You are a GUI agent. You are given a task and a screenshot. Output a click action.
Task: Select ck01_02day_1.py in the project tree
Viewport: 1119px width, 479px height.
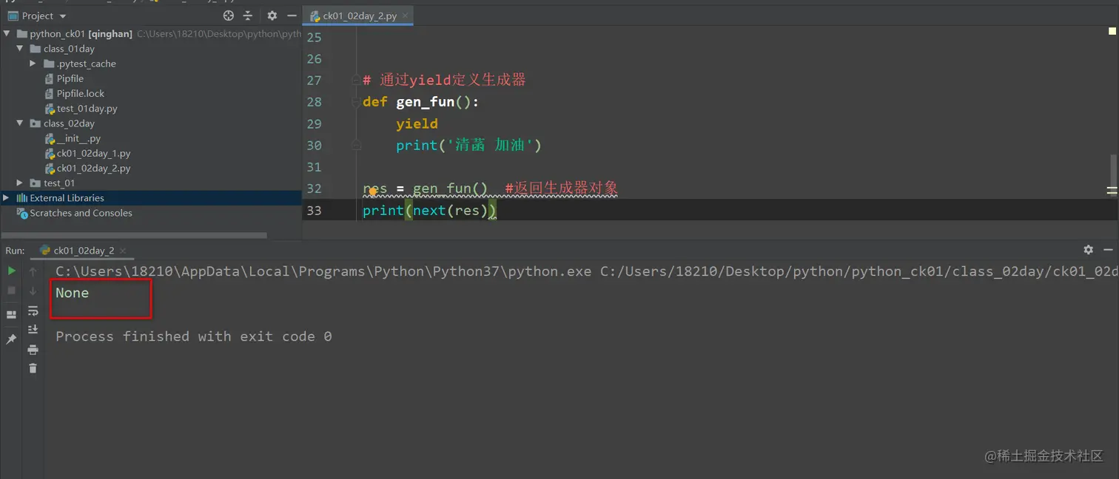[93, 153]
